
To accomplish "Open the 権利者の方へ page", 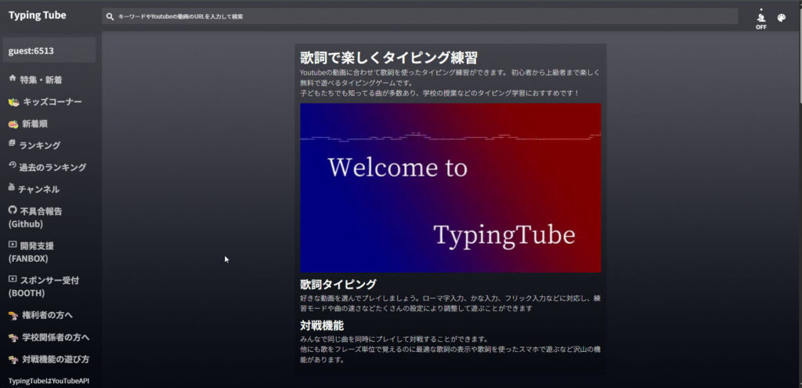I will pyautogui.click(x=48, y=315).
